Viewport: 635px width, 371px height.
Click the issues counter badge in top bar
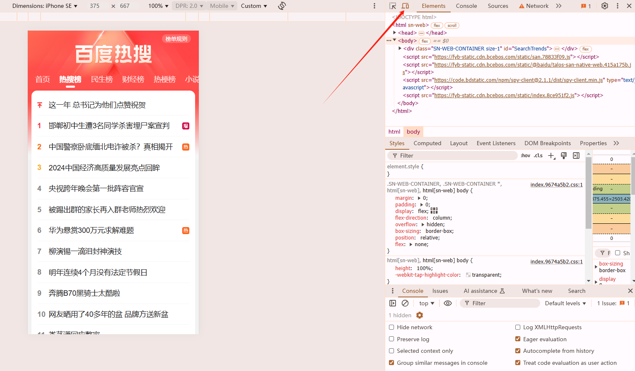tap(586, 6)
